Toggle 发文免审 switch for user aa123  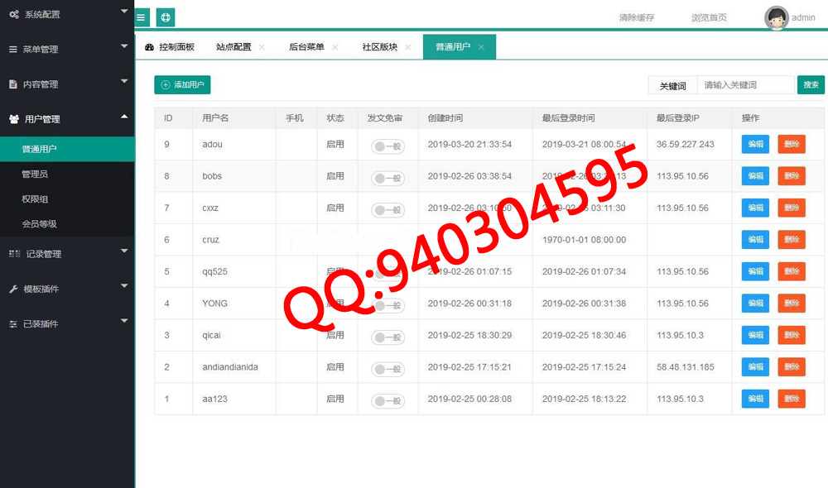click(388, 400)
